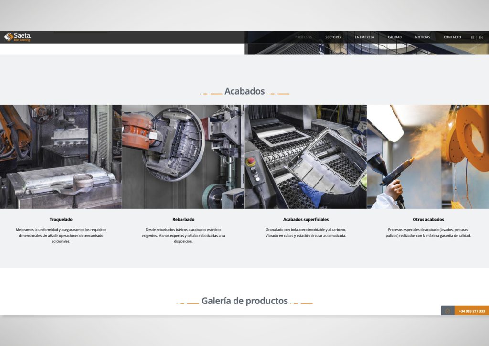The height and width of the screenshot is (346, 489).
Task: Click the Acabados section title
Action: (244, 91)
